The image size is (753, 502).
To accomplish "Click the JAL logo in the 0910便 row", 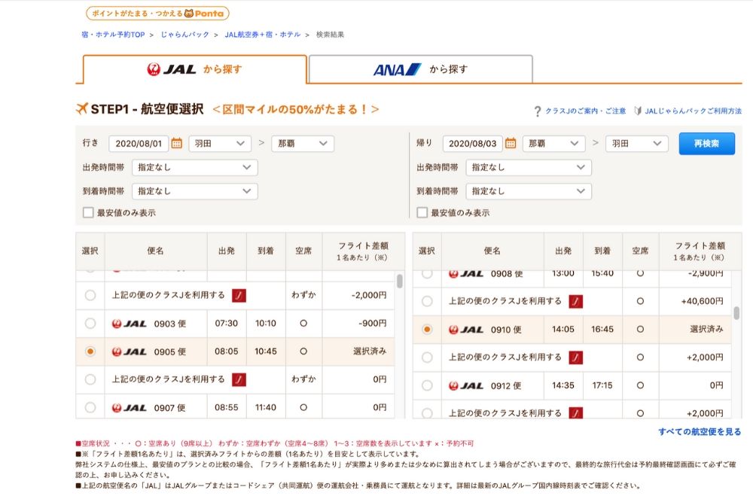I will pos(466,330).
